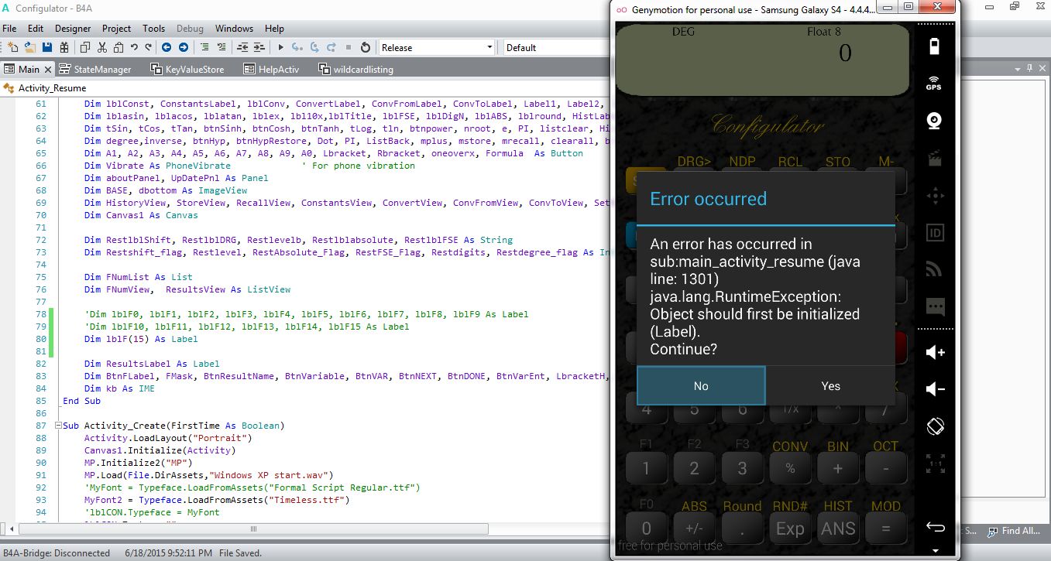Increase emulator volume with the speaker plus icon
Image resolution: width=1051 pixels, height=561 pixels.
(935, 353)
